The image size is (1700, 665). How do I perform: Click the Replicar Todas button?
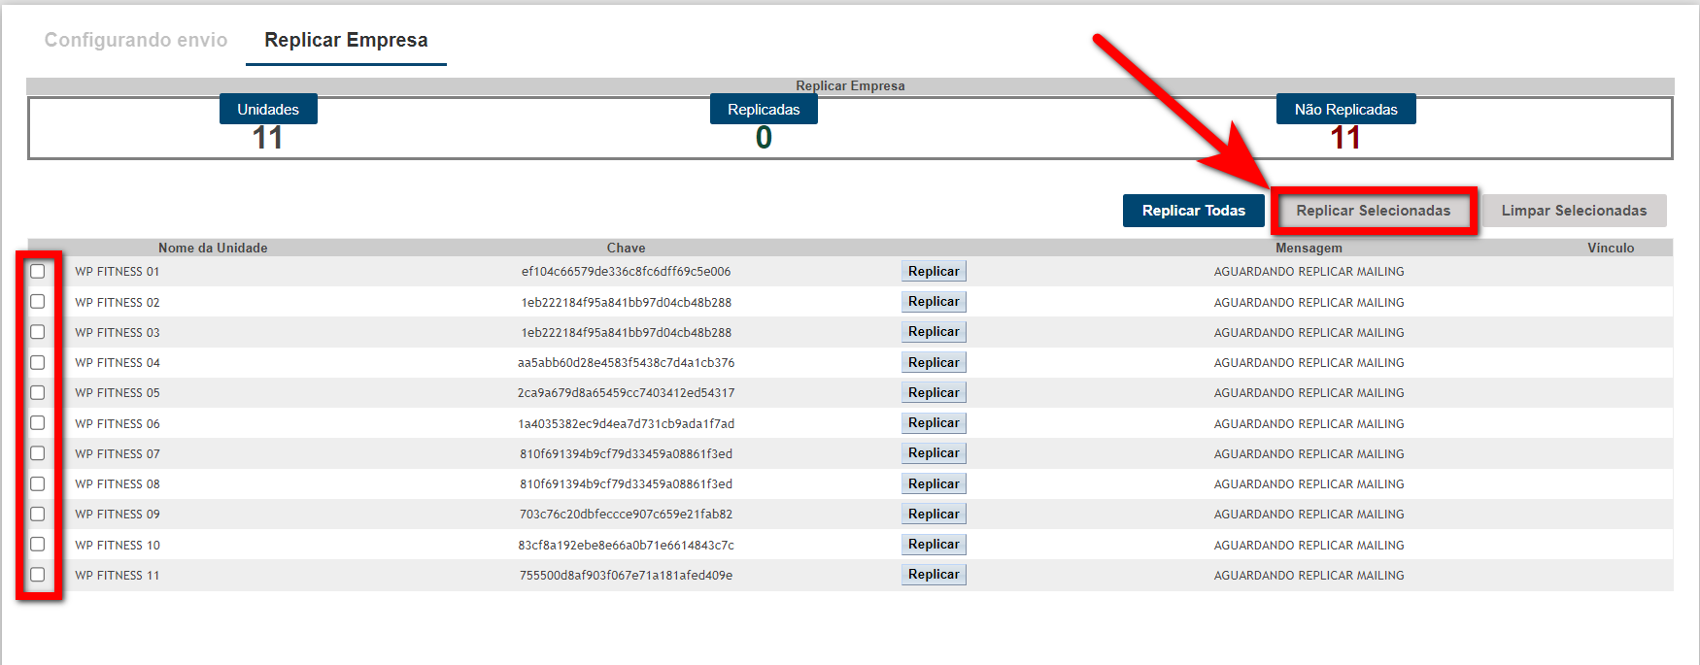(1193, 211)
